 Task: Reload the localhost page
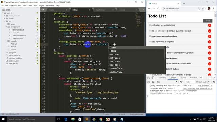pyautogui.click(x=158, y=8)
